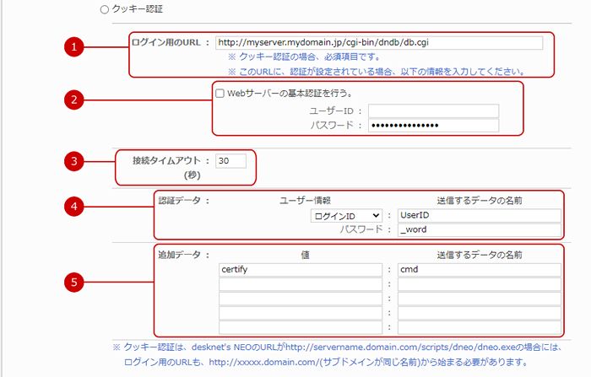Click the last empty 追加データ name field

(x=480, y=327)
